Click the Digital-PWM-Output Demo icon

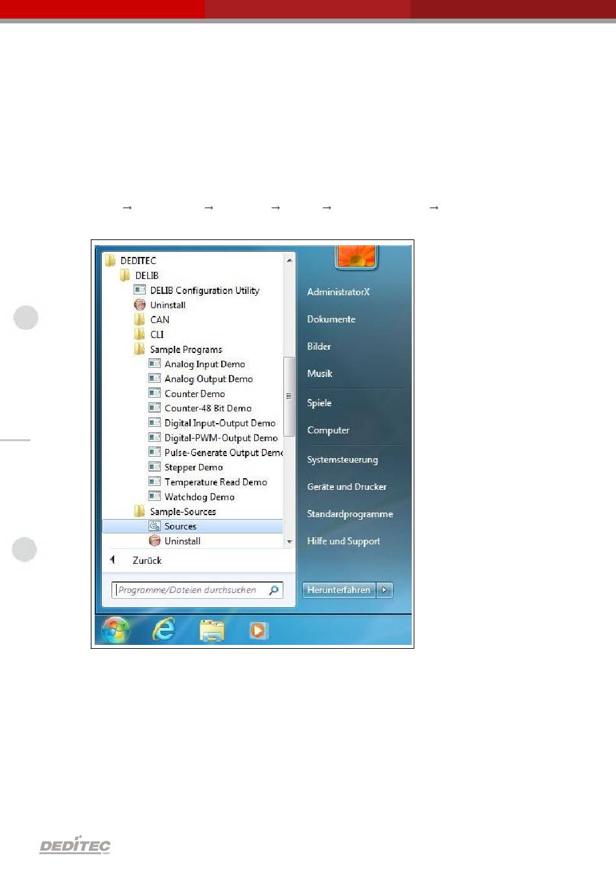154,438
